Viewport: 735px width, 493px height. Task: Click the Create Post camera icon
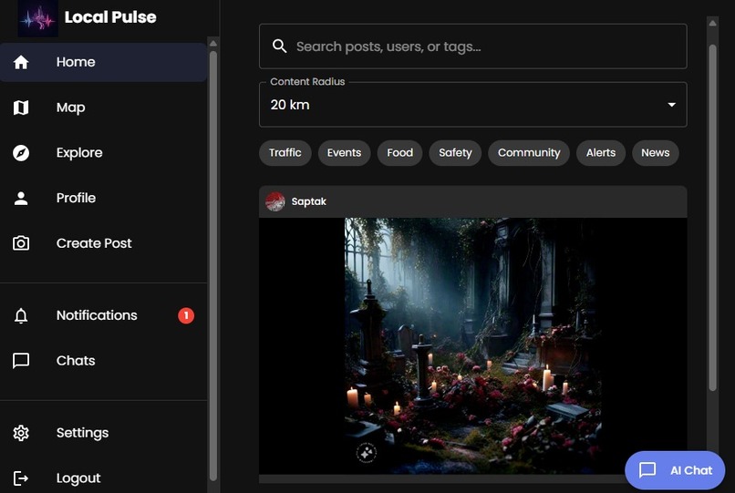click(x=21, y=243)
